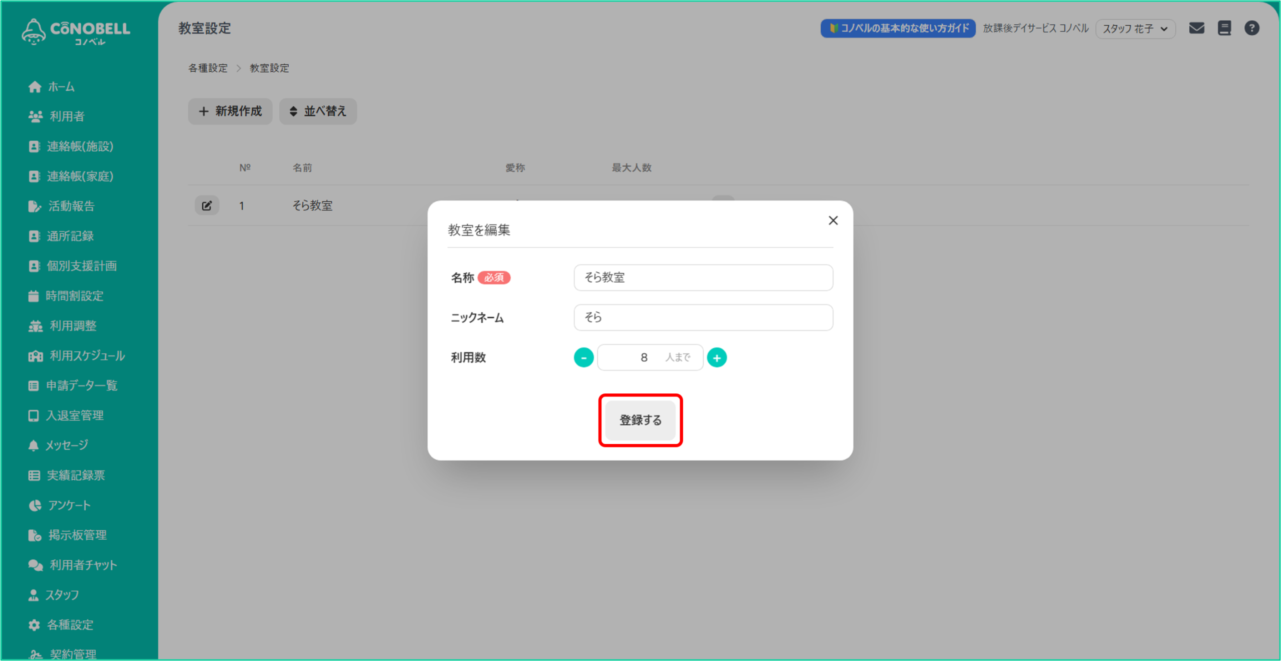Click the CONOBELL logo

[76, 32]
